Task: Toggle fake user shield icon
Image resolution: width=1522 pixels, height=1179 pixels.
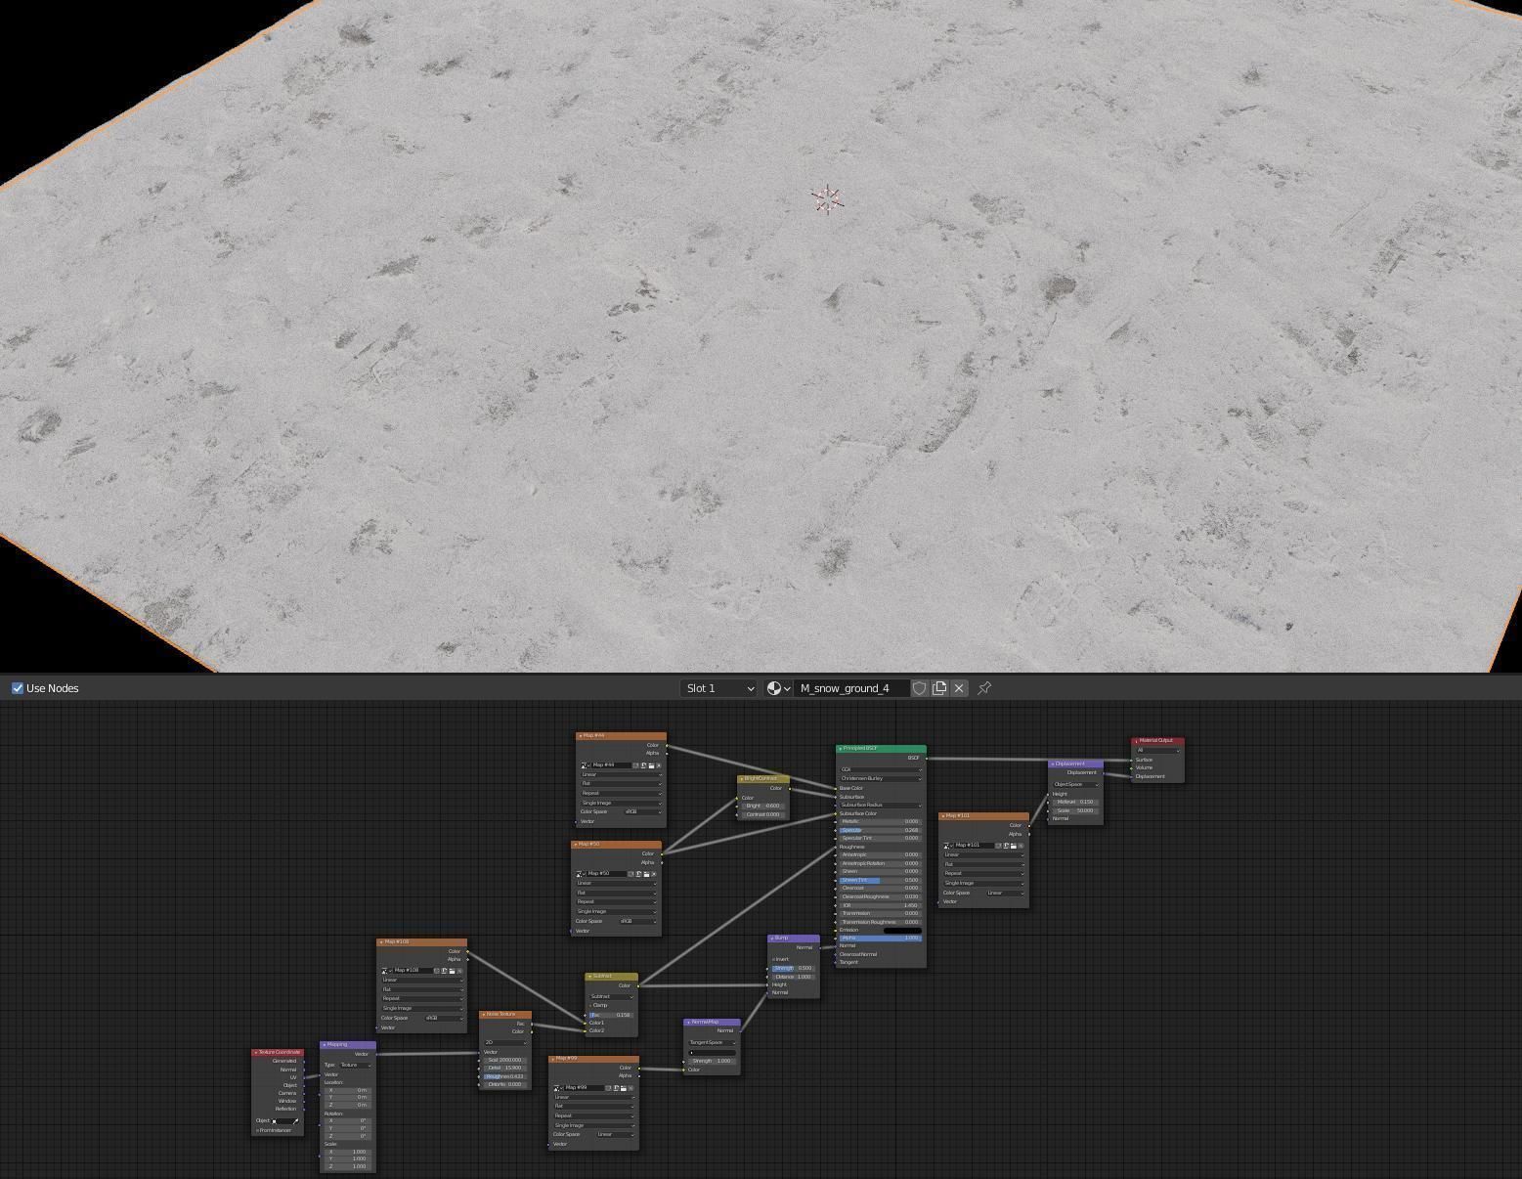Action: (x=920, y=688)
